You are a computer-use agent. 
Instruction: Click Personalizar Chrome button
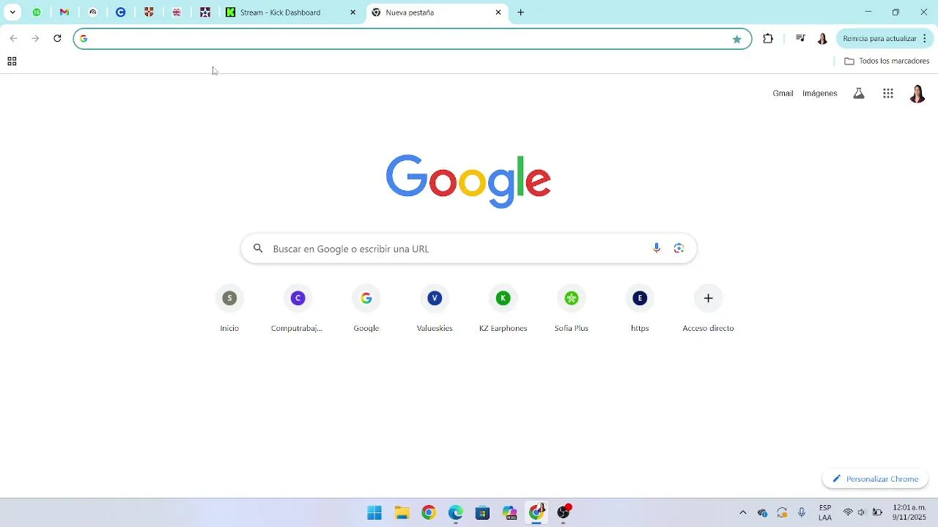coord(875,479)
